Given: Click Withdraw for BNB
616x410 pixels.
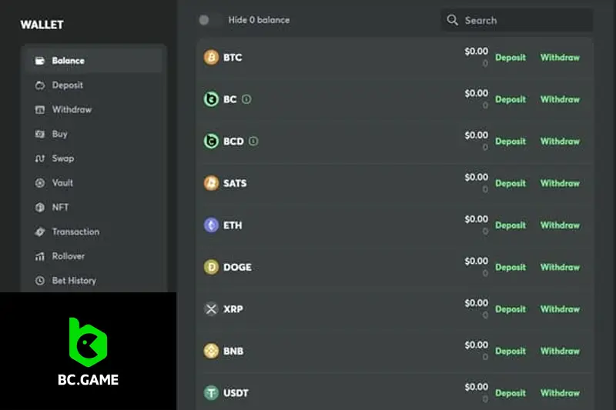Looking at the screenshot, I should pos(560,351).
